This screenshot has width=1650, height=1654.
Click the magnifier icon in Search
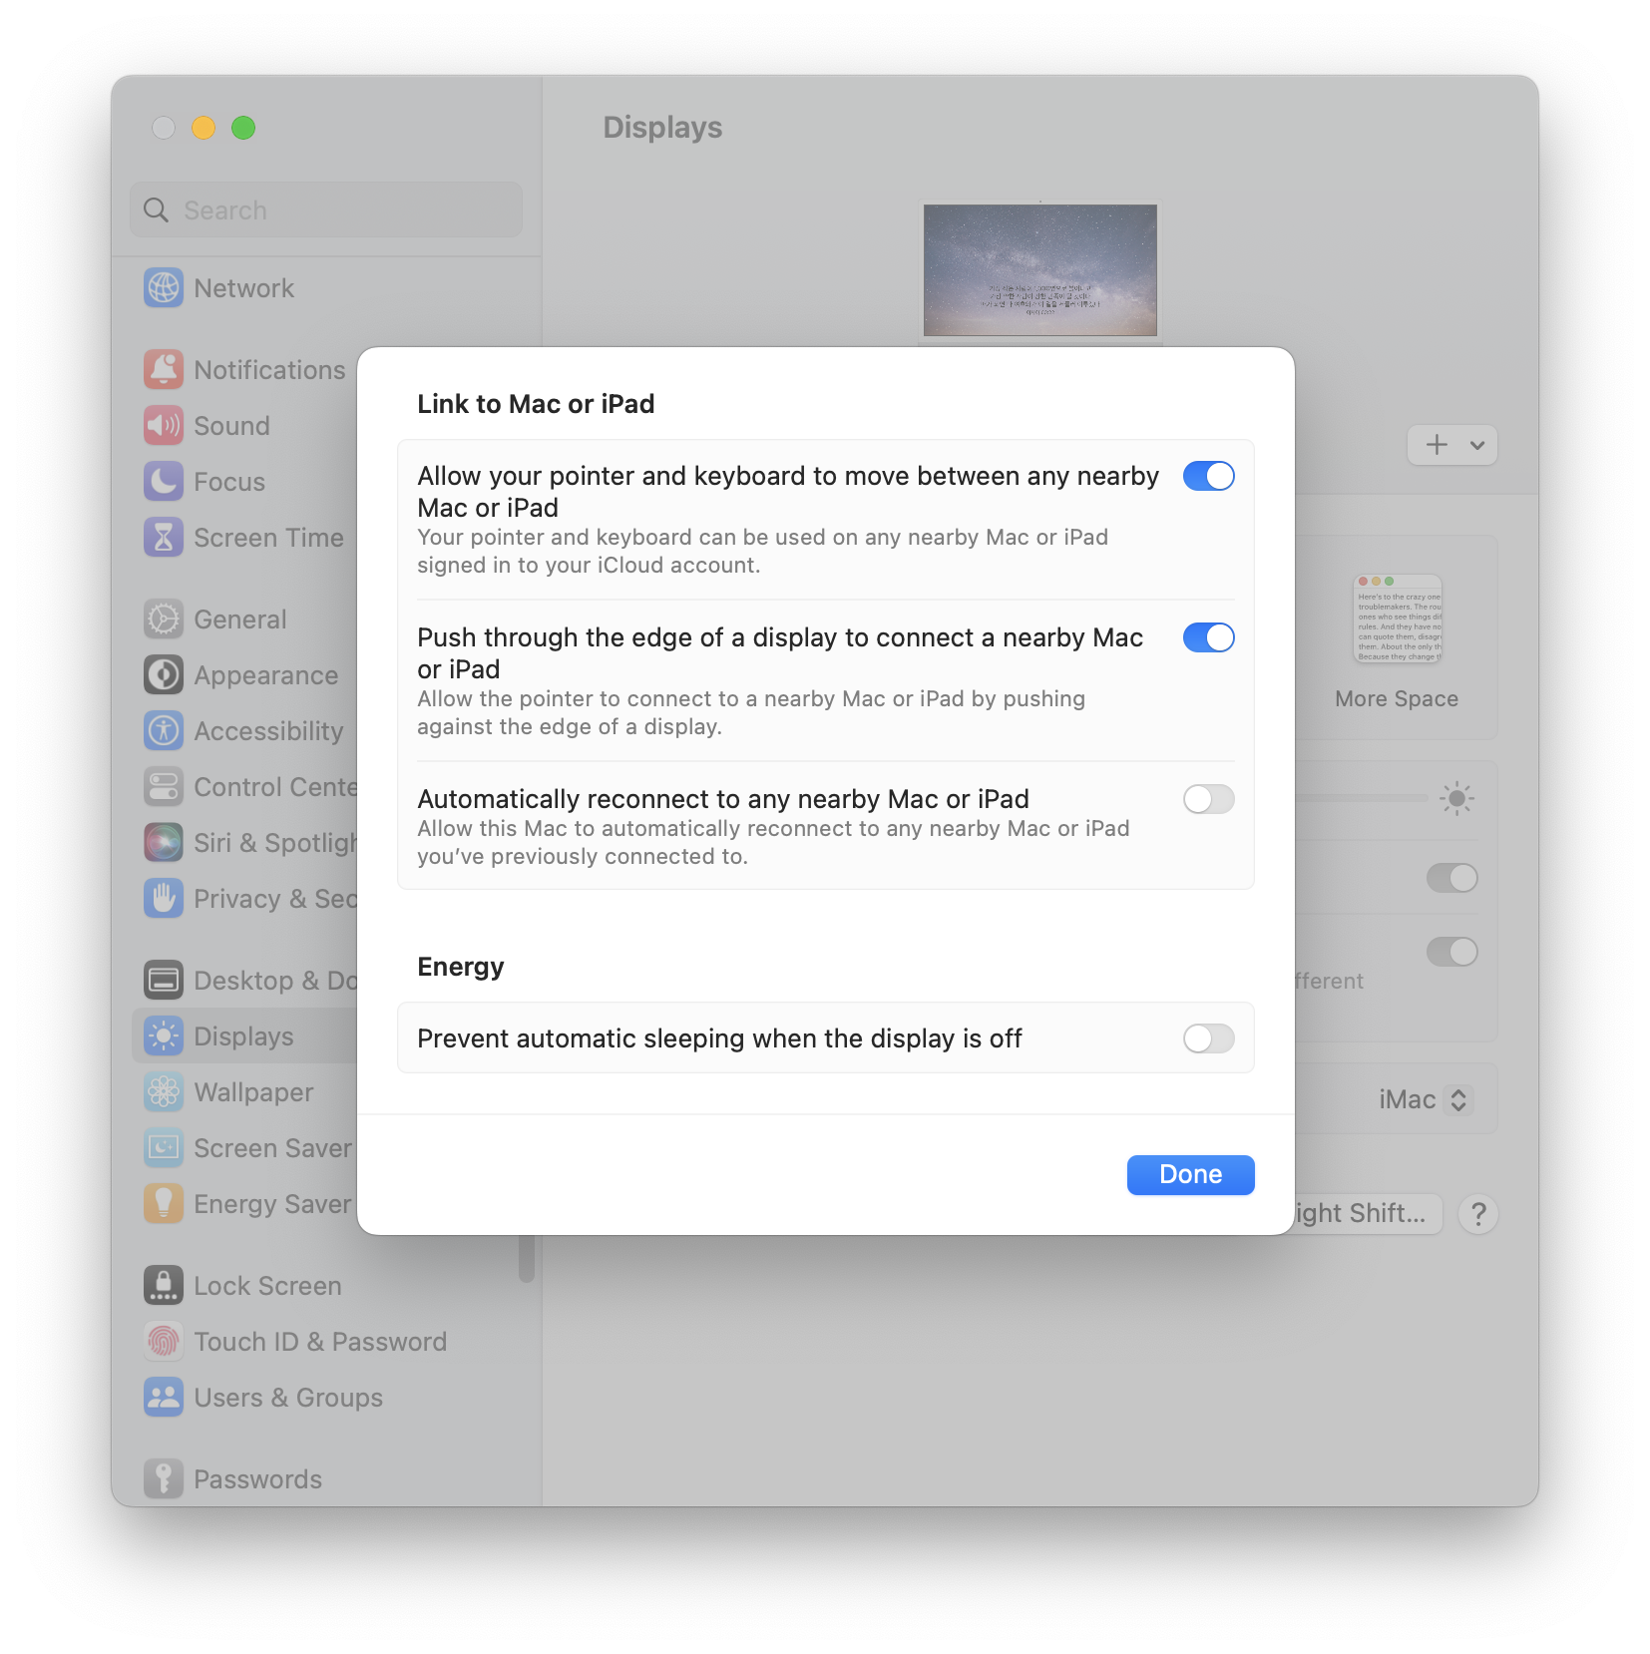coord(157,210)
